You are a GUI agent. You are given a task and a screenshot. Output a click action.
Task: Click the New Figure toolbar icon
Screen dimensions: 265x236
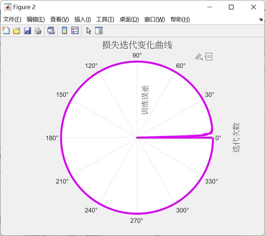pyautogui.click(x=6, y=30)
